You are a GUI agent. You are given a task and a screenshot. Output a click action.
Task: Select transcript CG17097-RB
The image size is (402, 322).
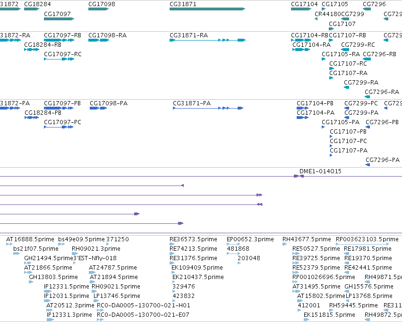click(59, 40)
